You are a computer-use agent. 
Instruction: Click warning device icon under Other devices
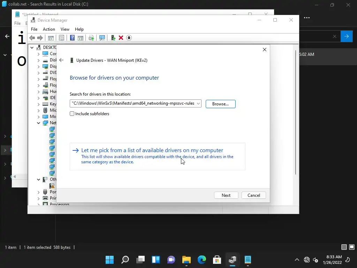coord(52,186)
